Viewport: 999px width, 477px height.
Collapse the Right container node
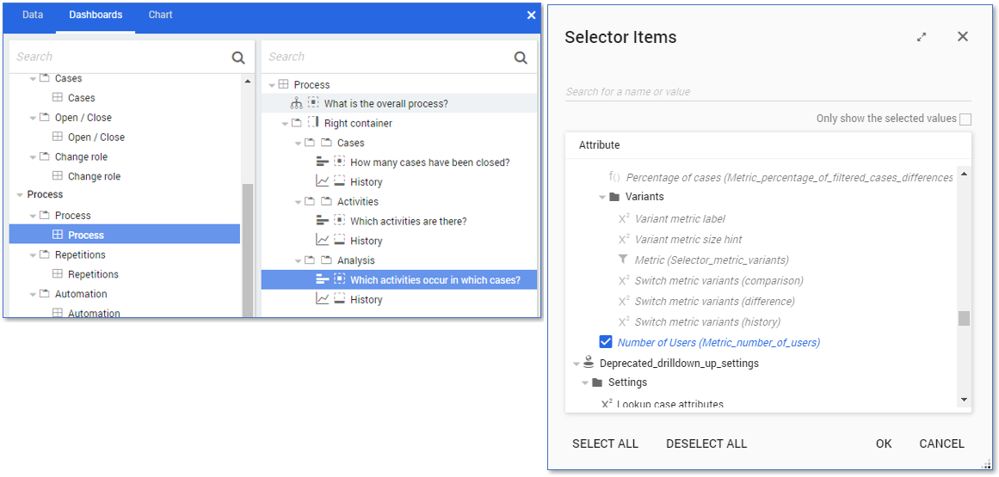pyautogui.click(x=285, y=124)
